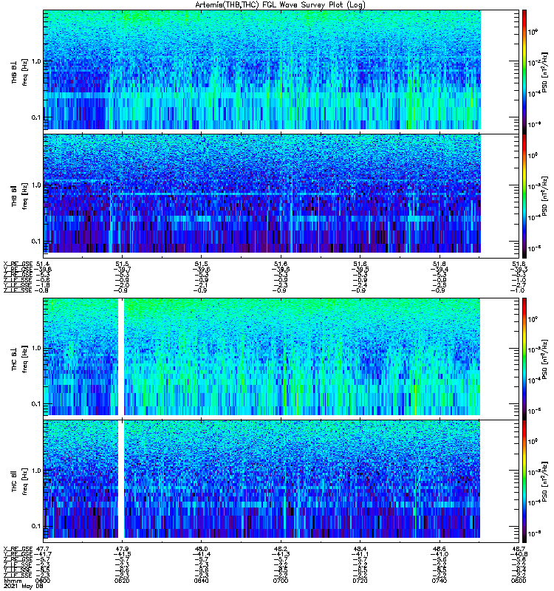Click the '1.0' frequency tick of the THB B∥ panel
The height and width of the screenshot is (591, 554).
(36, 185)
